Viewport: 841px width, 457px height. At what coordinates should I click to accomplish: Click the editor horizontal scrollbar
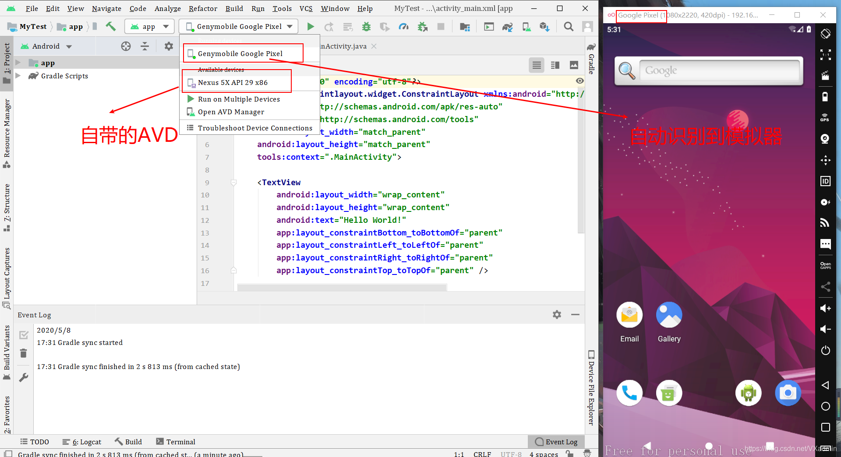pos(342,288)
